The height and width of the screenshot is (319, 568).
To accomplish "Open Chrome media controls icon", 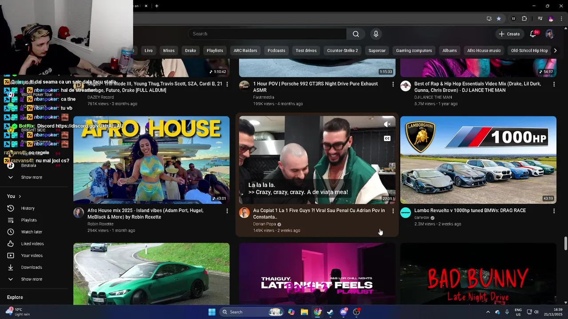I will (x=540, y=19).
